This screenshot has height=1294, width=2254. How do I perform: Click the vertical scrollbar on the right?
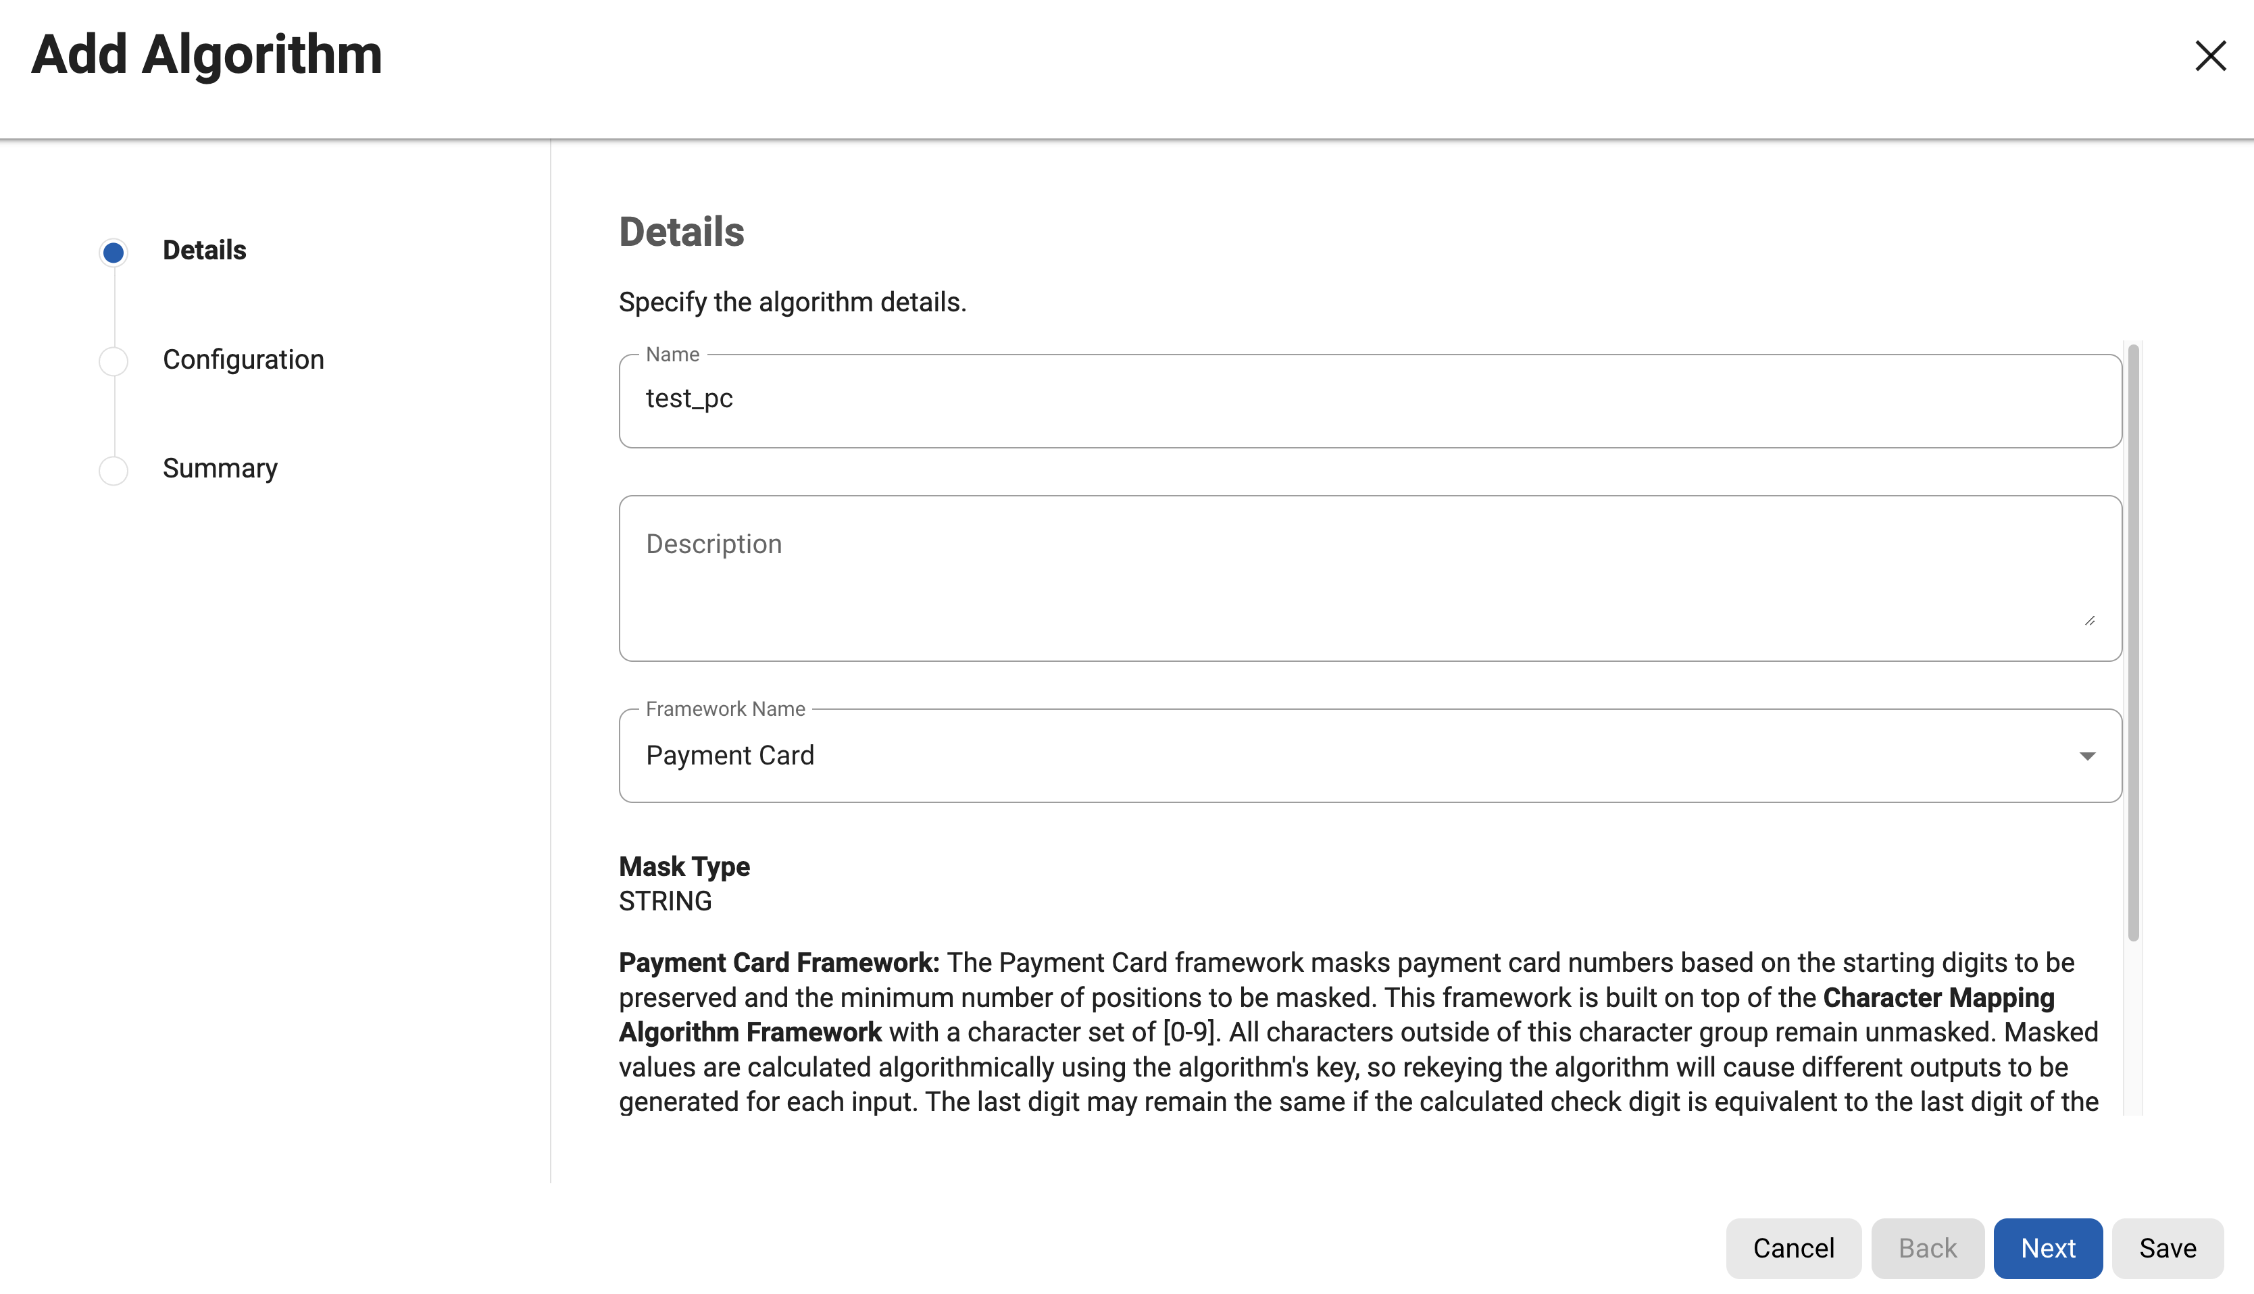2133,622
